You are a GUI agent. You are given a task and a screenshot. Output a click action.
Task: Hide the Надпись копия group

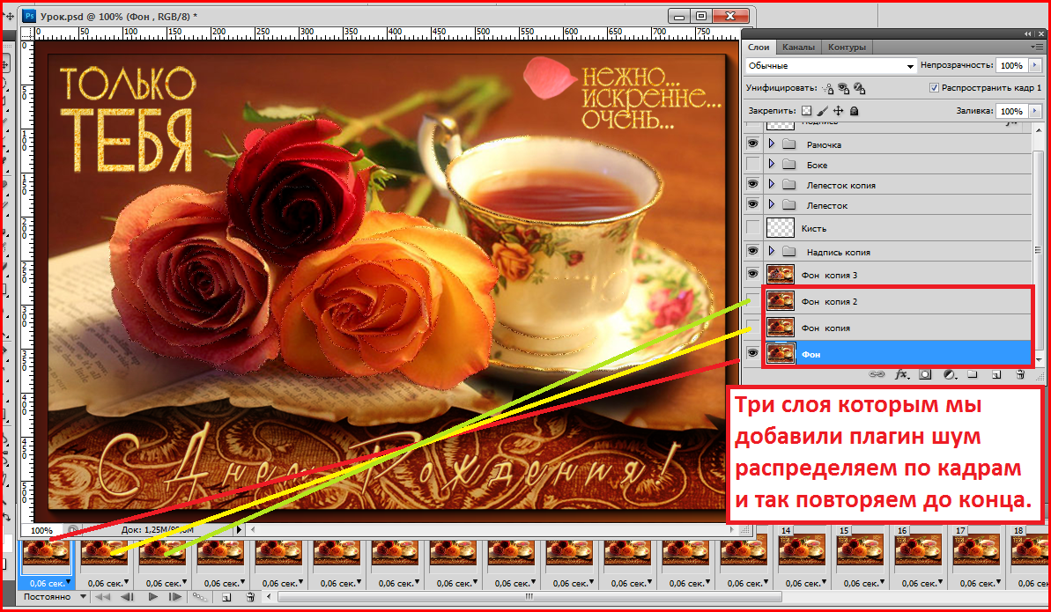pyautogui.click(x=752, y=251)
